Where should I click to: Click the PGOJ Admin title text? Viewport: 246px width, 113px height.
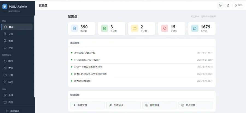[18, 7]
